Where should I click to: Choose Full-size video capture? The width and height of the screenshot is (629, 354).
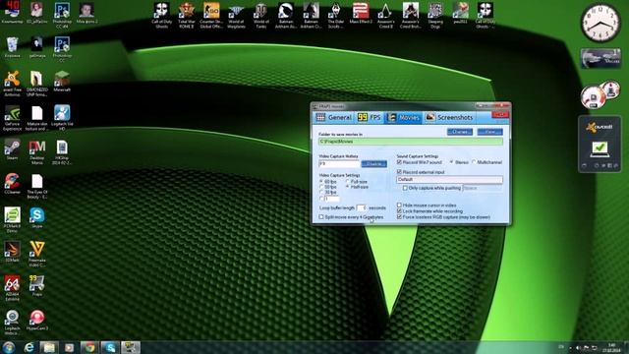(x=348, y=182)
